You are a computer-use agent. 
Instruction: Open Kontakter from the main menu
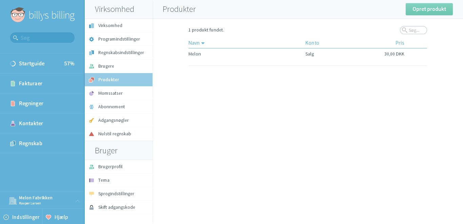coord(42,124)
